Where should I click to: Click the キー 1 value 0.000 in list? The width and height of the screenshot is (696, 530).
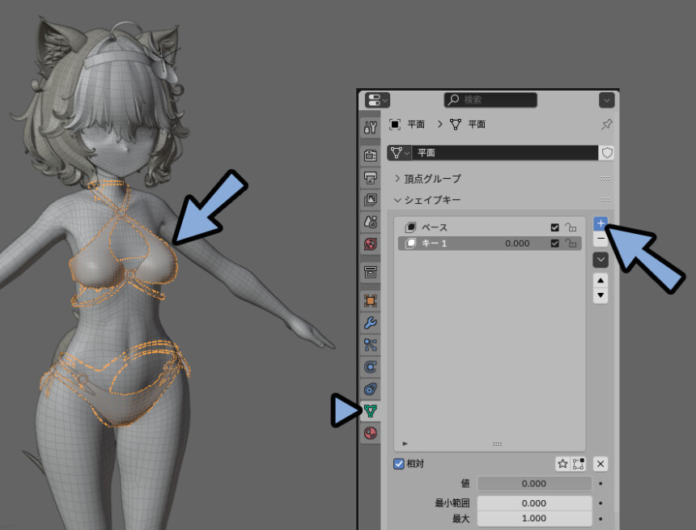517,244
